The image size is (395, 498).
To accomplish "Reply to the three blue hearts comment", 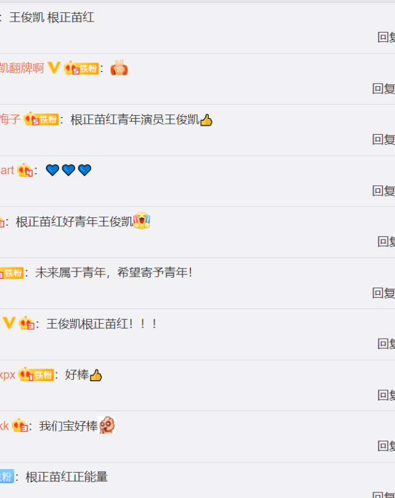I will click(x=383, y=191).
